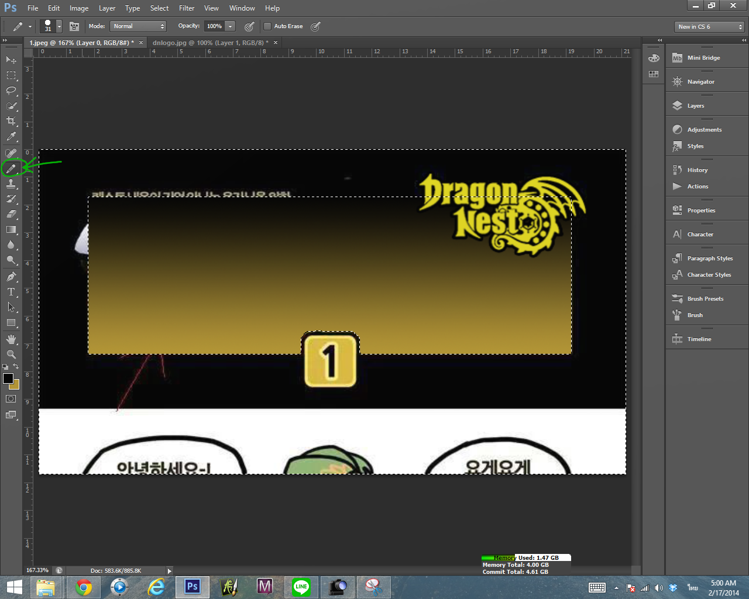Reset default foreground and background colors
The image size is (749, 599).
point(5,367)
